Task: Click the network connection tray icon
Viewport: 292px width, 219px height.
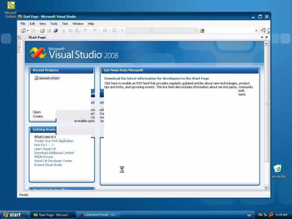Action: [265, 215]
